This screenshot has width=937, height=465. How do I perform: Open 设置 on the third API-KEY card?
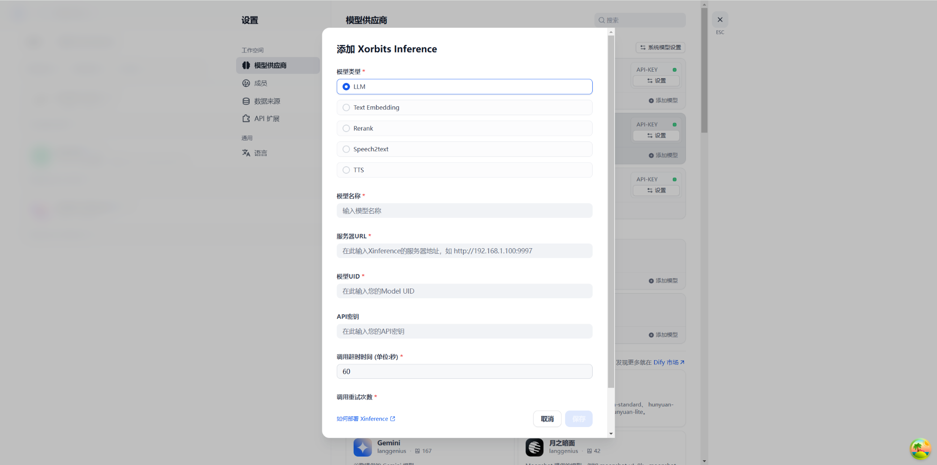656,190
